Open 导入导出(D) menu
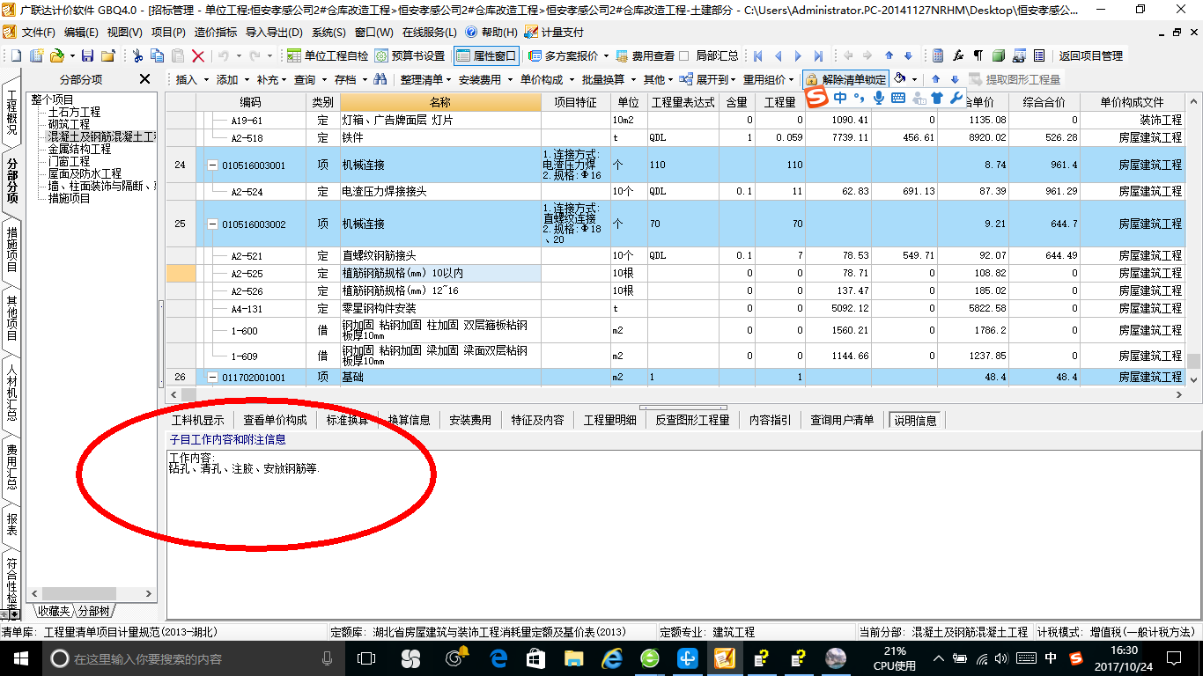This screenshot has height=676, width=1203. (274, 32)
